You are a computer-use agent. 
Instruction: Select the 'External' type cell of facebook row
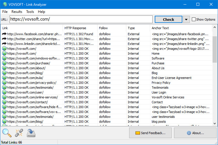coord(133,34)
